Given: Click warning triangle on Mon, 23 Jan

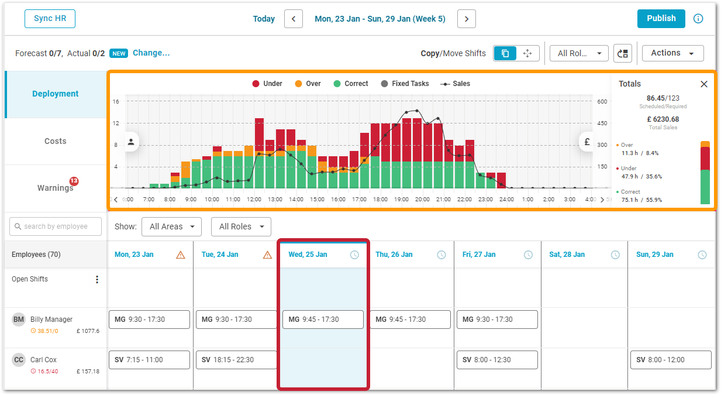Looking at the screenshot, I should point(181,255).
